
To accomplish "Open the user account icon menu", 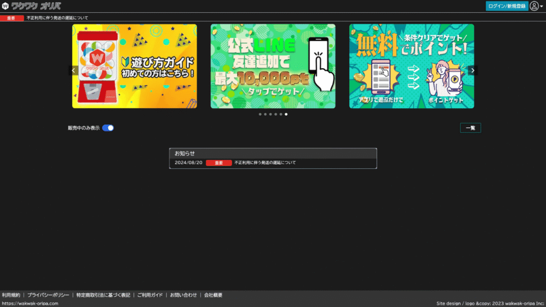I will pos(534,7).
